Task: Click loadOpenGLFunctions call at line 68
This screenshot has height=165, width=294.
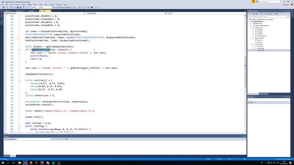Action: (40, 74)
